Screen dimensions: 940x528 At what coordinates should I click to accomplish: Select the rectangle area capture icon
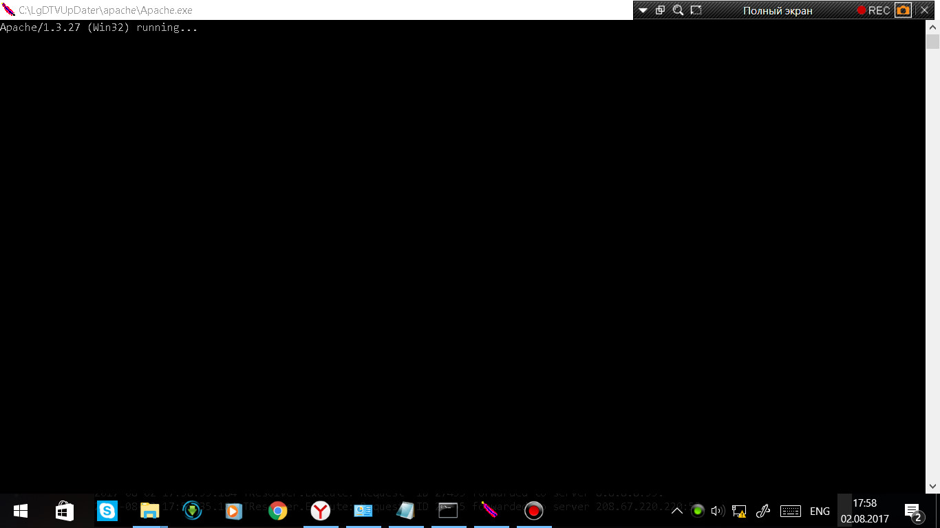tap(696, 10)
